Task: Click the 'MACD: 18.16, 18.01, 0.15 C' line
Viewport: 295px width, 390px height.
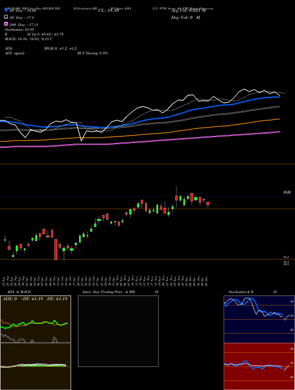Action: coord(28,39)
